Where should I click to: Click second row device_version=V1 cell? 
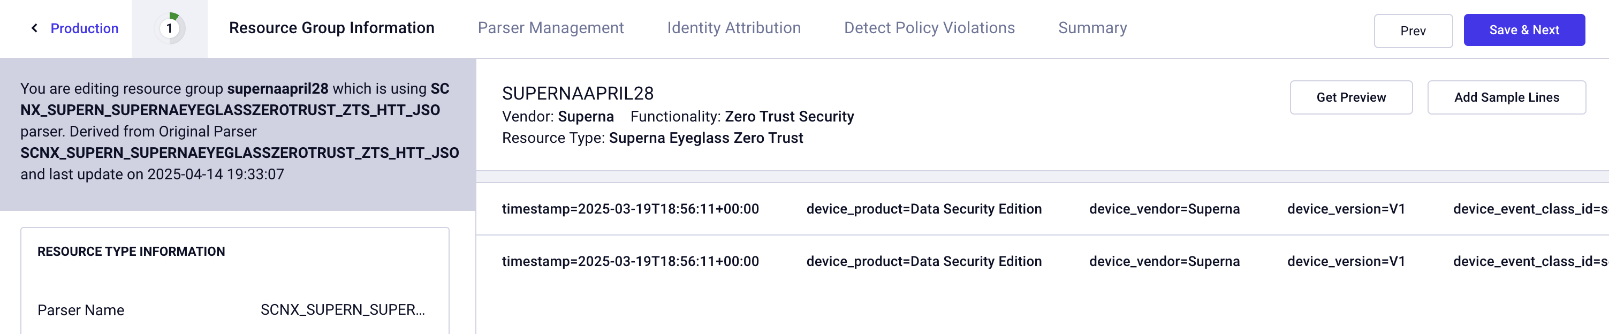(x=1346, y=262)
